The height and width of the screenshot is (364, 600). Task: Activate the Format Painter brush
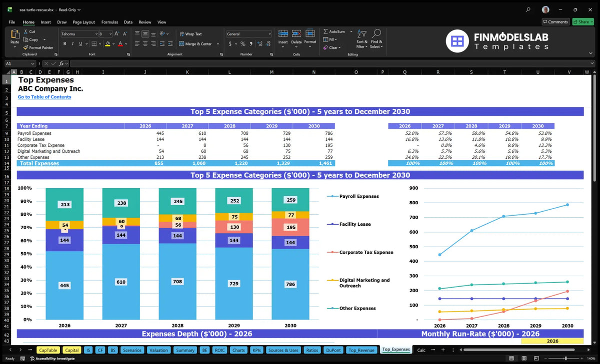pos(25,47)
